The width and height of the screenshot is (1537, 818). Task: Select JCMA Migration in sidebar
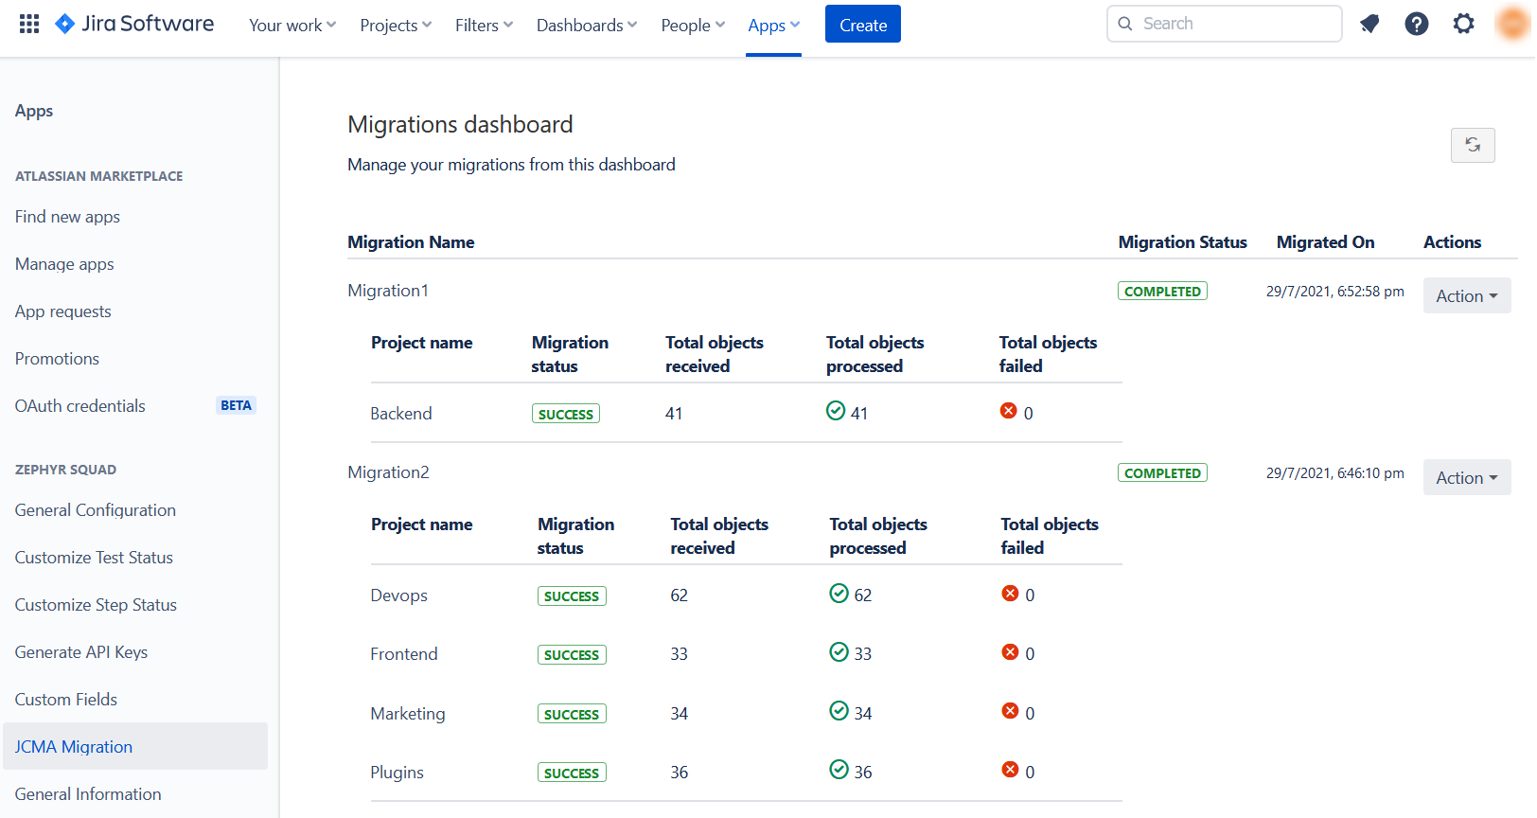click(x=135, y=746)
